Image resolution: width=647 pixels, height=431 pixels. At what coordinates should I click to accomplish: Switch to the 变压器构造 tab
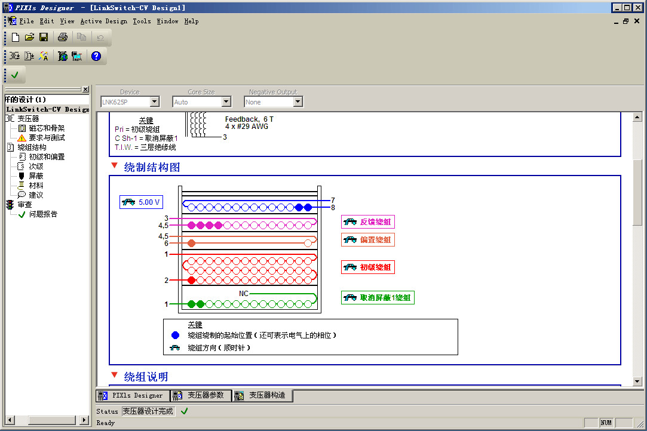(262, 396)
